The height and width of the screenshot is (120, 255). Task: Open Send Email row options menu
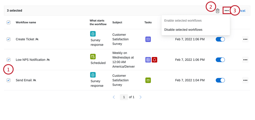click(245, 80)
